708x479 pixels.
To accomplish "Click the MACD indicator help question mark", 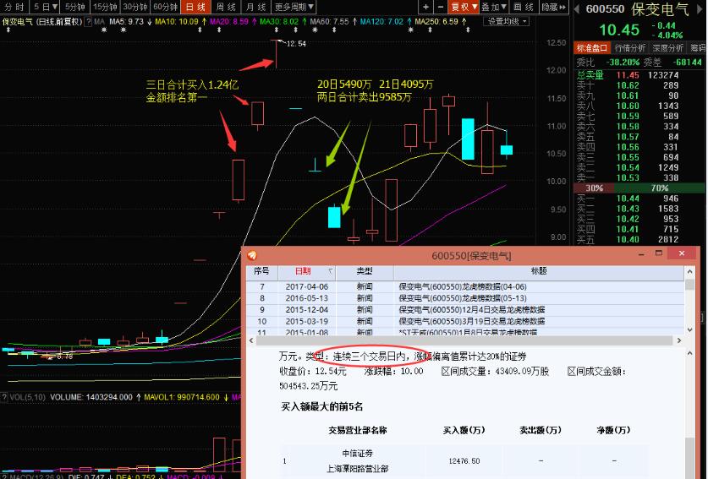I will (x=4, y=476).
